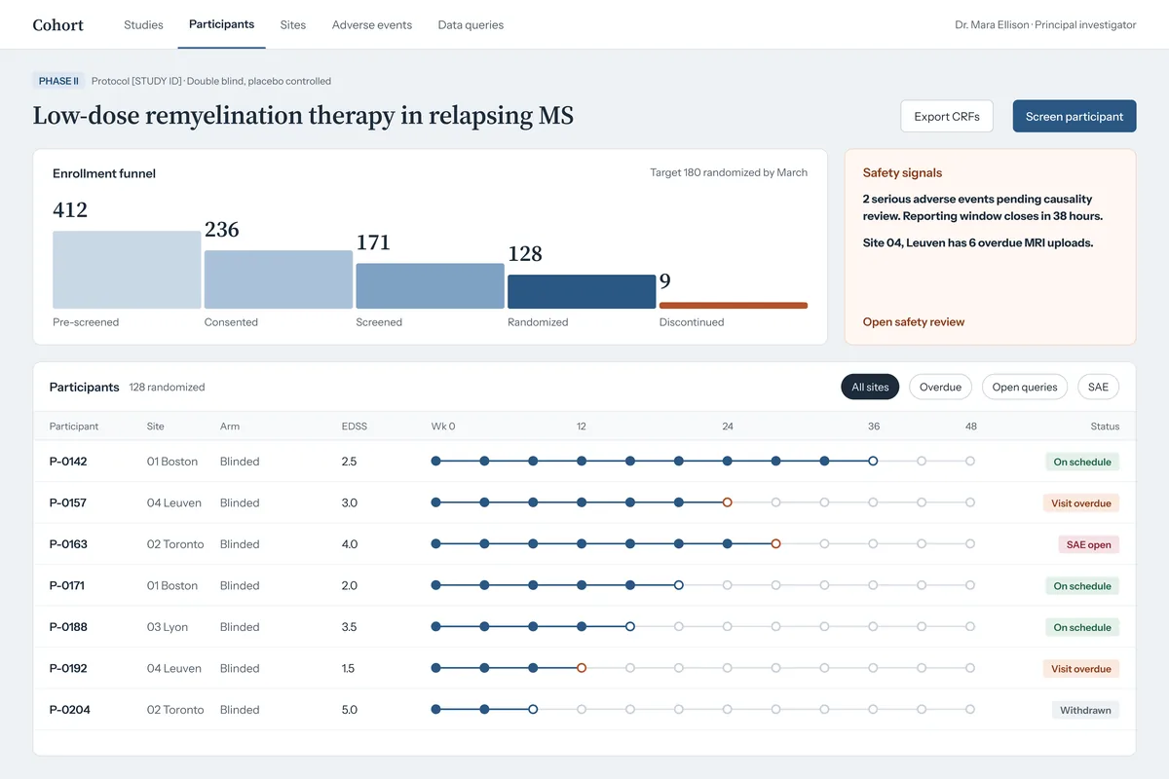1169x779 pixels.
Task: Sort by the Site column header
Action: (x=156, y=427)
